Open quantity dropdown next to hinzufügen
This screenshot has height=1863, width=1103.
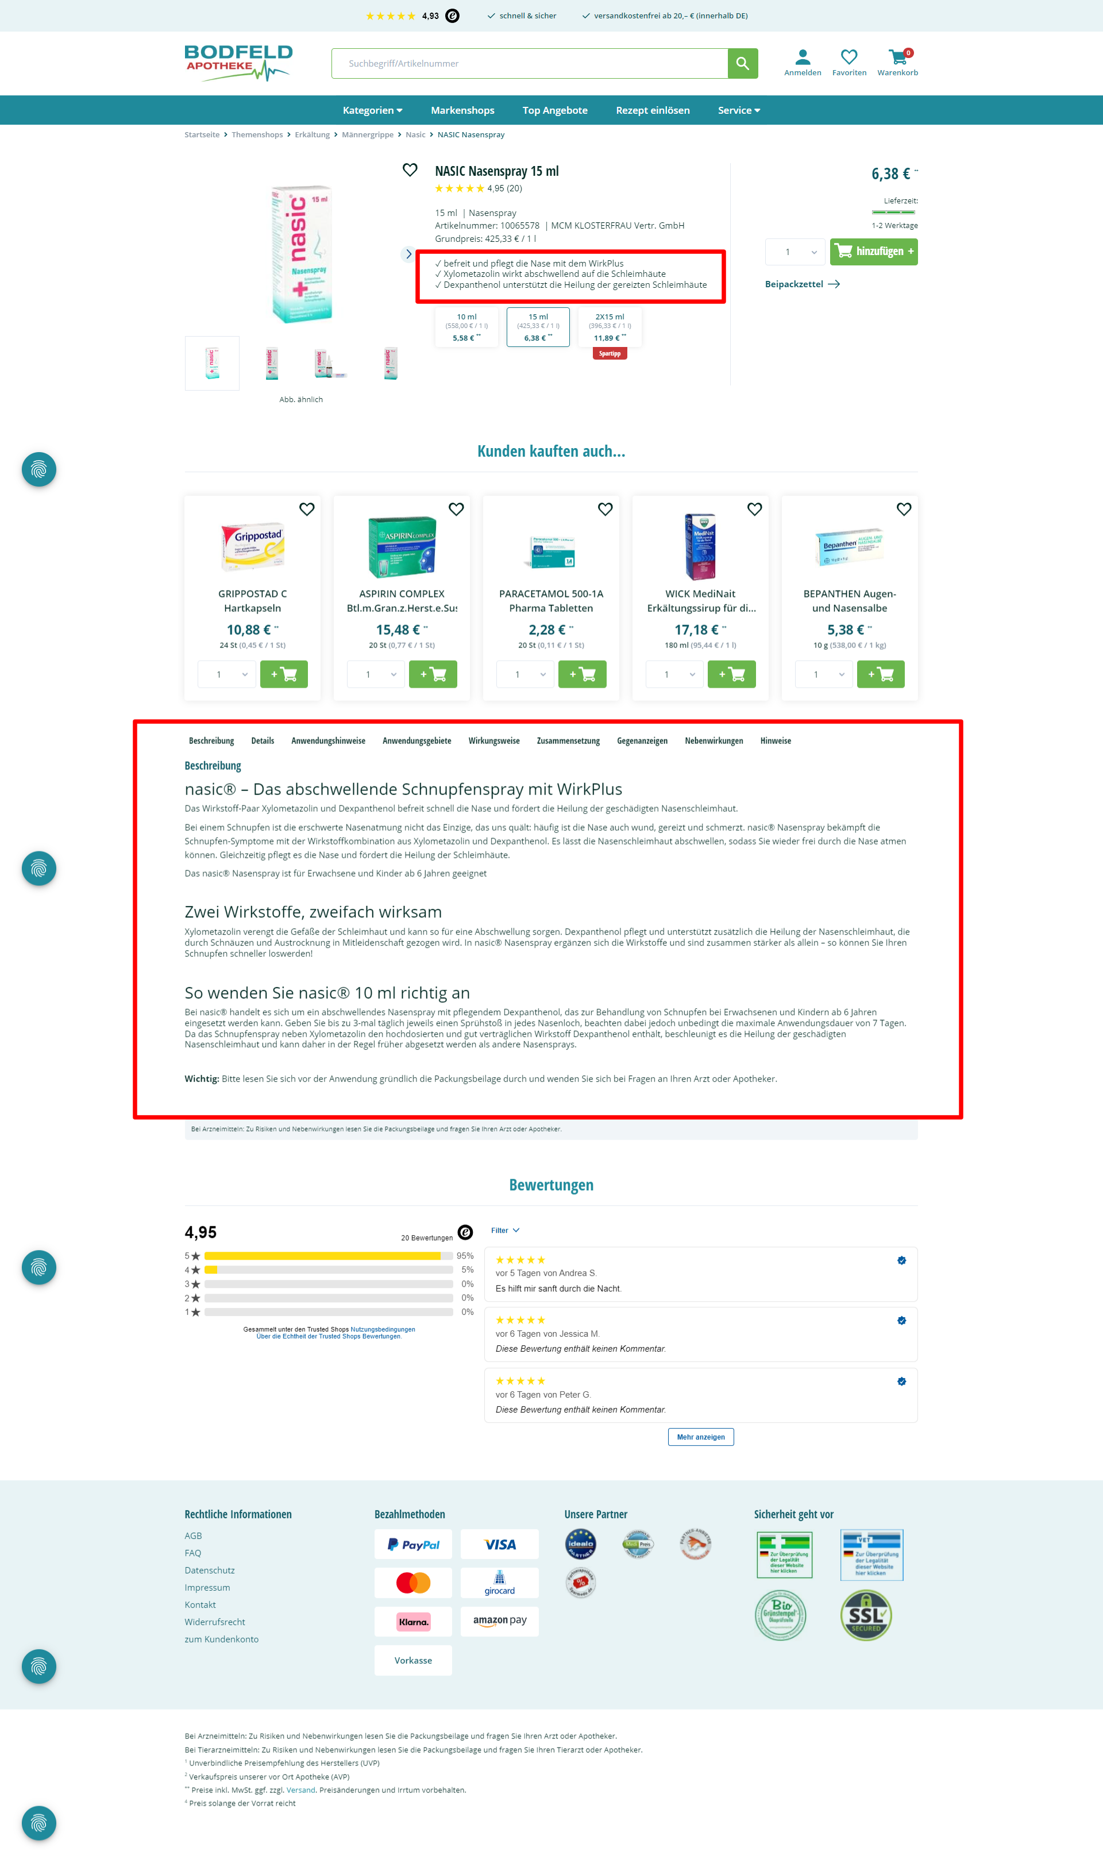(x=795, y=252)
